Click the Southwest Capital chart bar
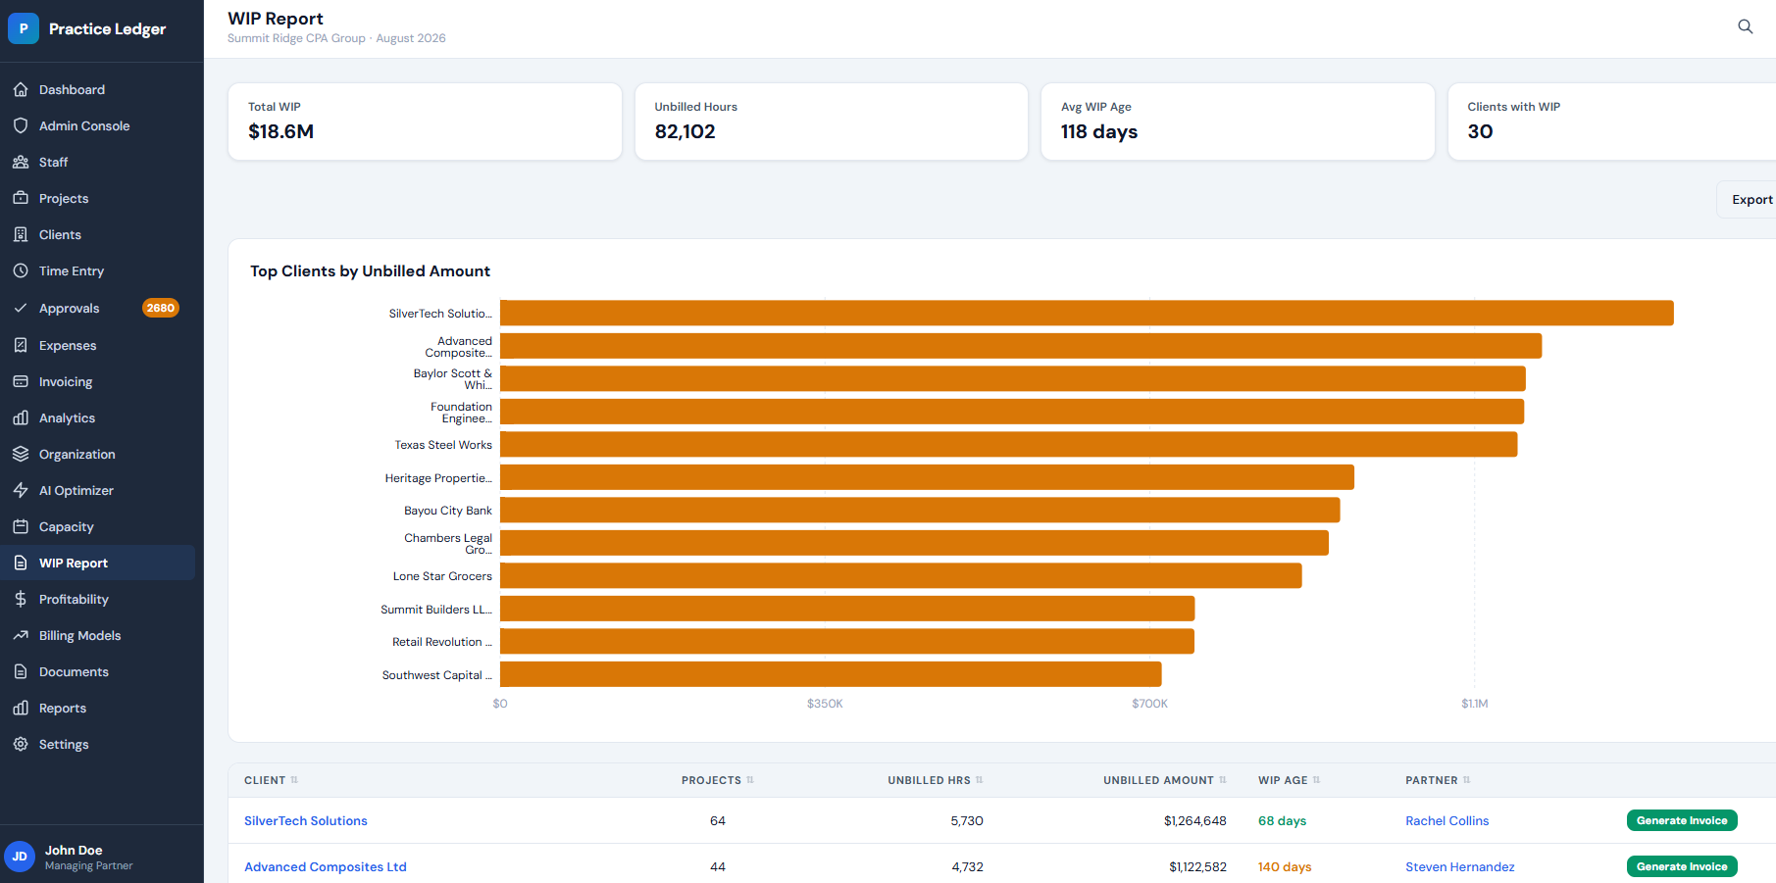The height and width of the screenshot is (883, 1776). [x=831, y=674]
